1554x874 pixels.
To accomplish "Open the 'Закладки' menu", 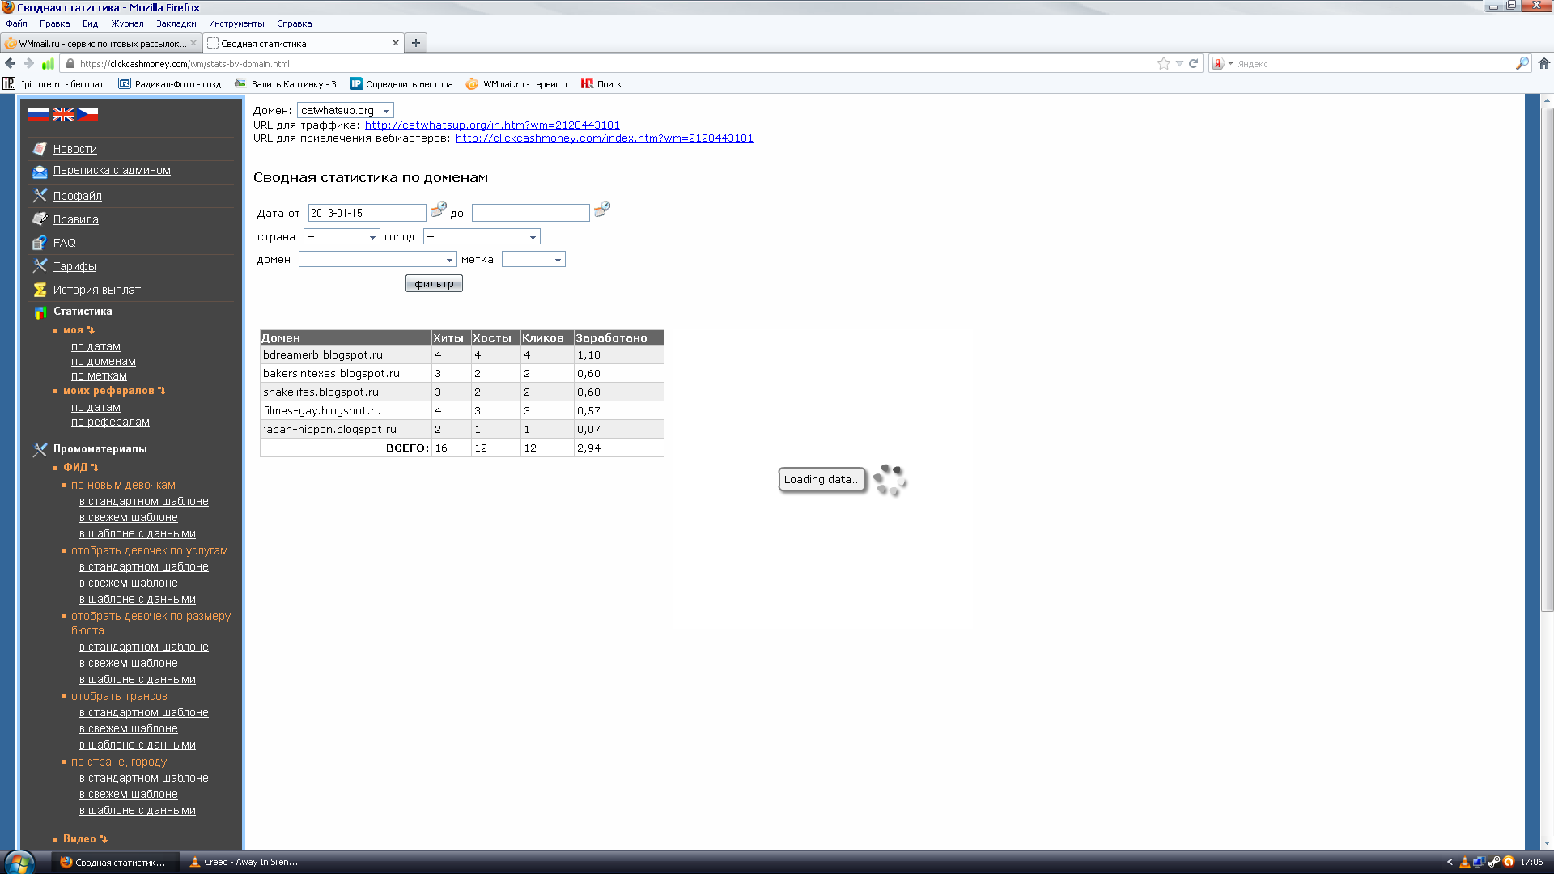I will coord(176,23).
